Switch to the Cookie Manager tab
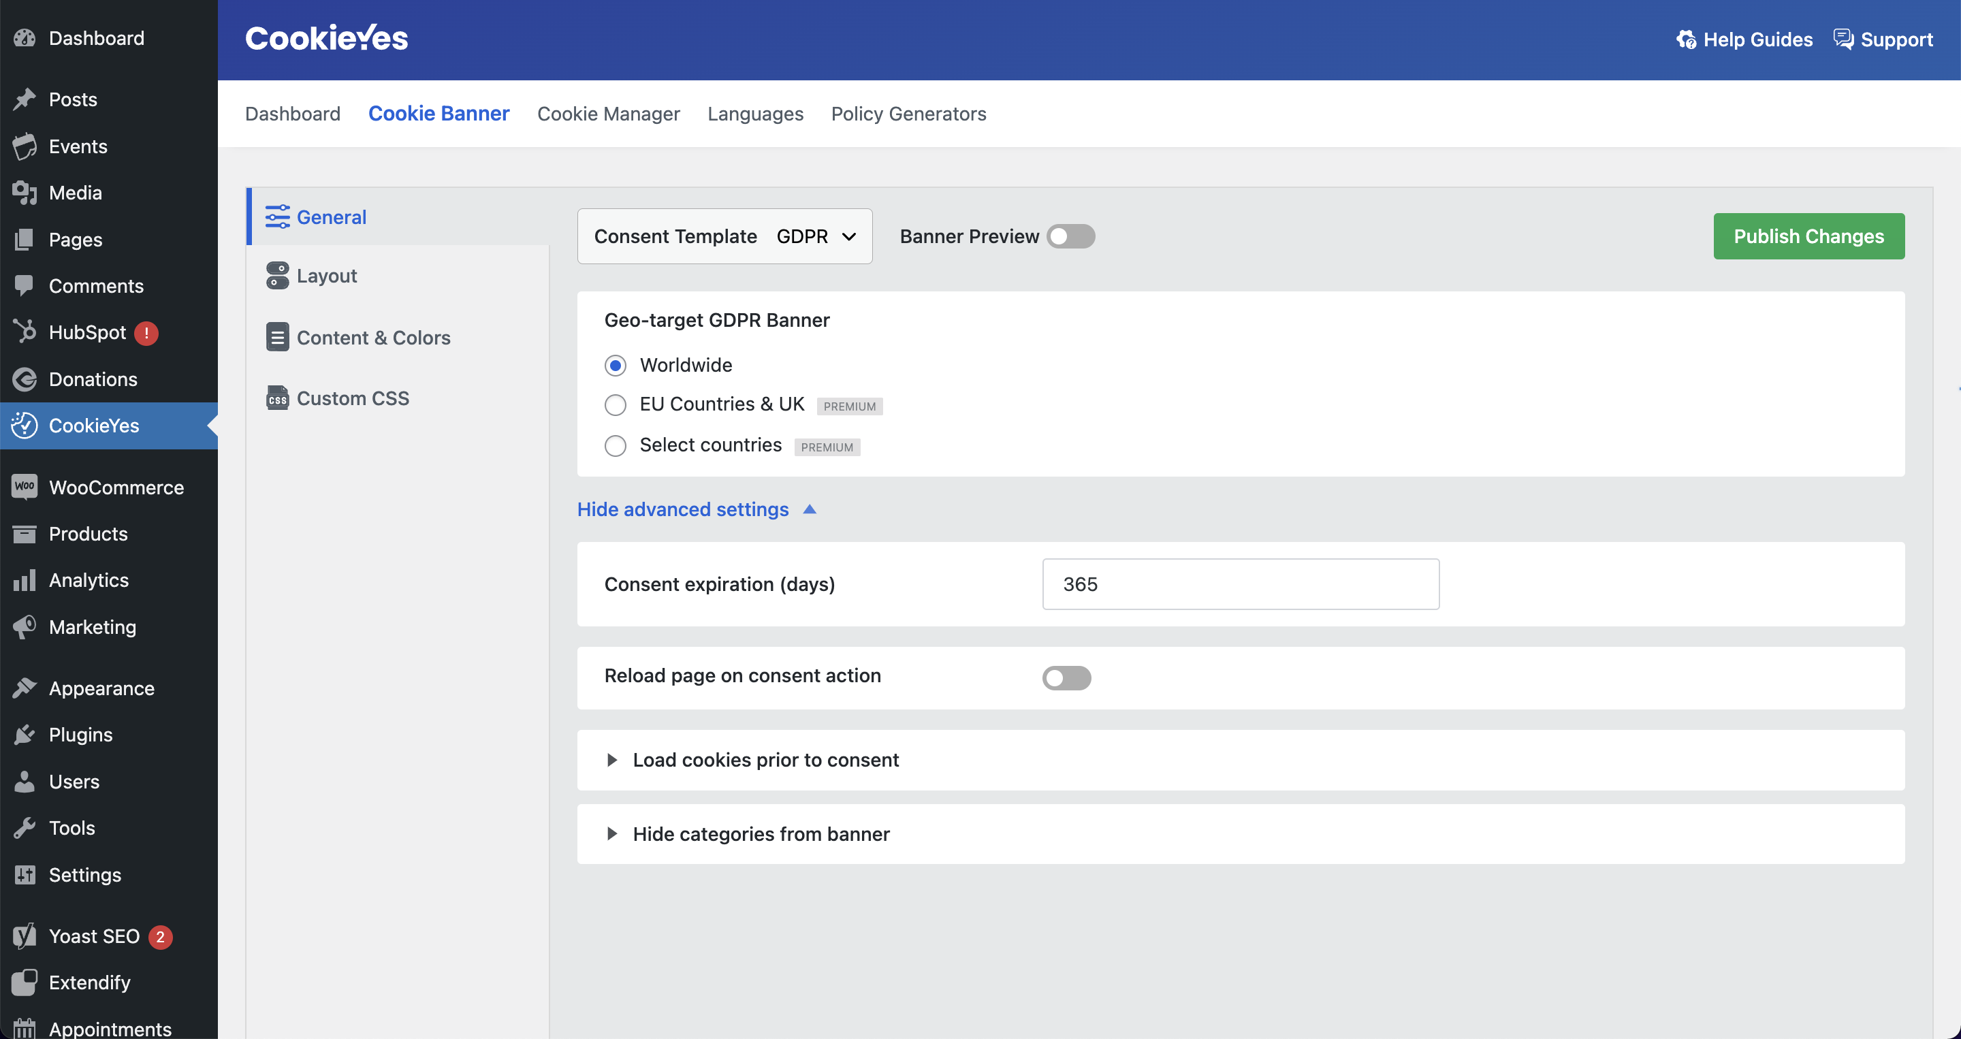The height and width of the screenshot is (1039, 1961). [x=608, y=113]
